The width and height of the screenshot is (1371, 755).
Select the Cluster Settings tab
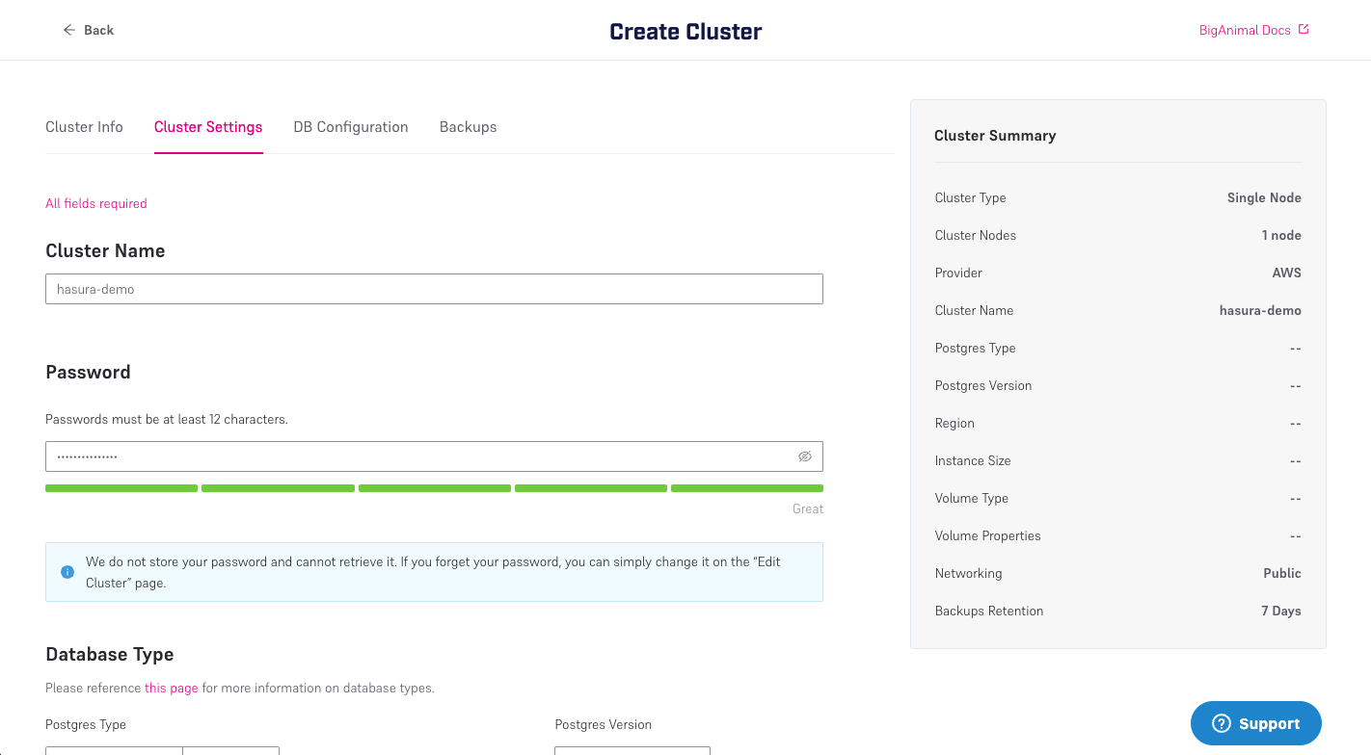click(x=208, y=127)
